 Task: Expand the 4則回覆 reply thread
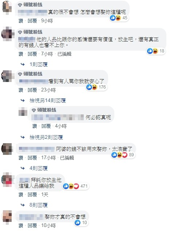pyautogui.click(x=39, y=168)
